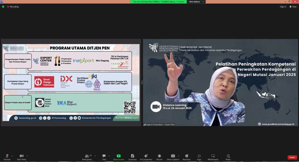Viewport: 299px width, 162px height.
Task: Click the Zoom app icon in title bar
Action: point(2,2)
